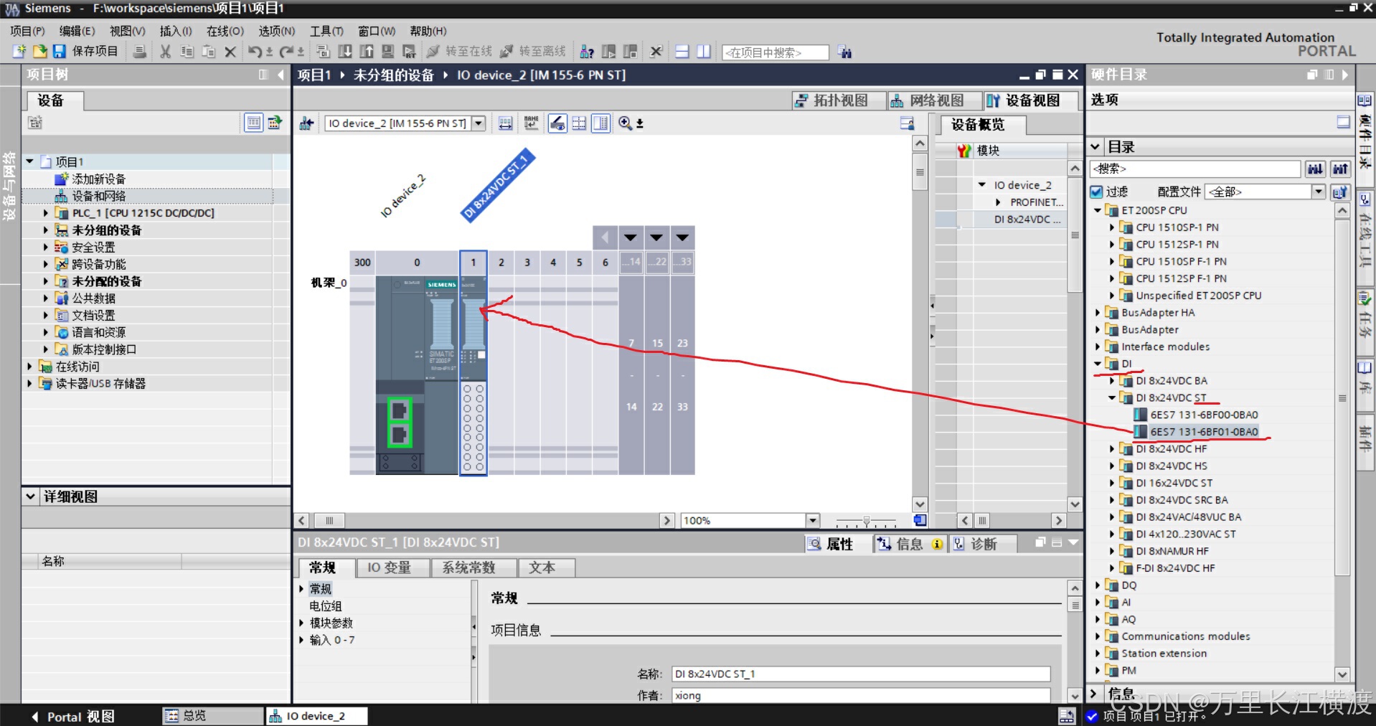1376x726 pixels.
Task: Open the 全部 profile dropdown
Action: [x=1319, y=192]
